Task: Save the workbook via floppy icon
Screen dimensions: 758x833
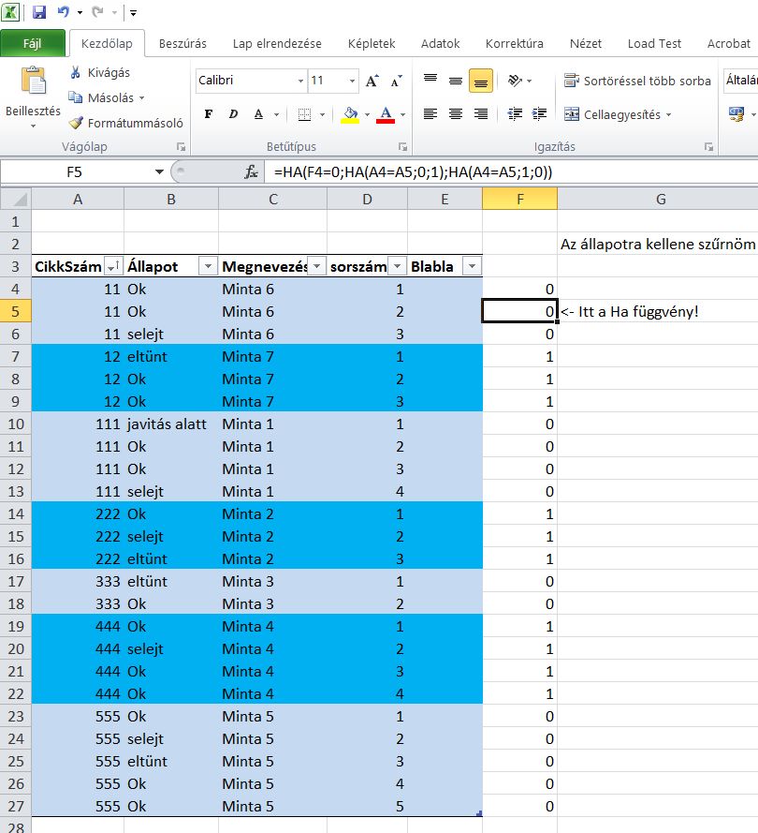Action: (x=39, y=11)
